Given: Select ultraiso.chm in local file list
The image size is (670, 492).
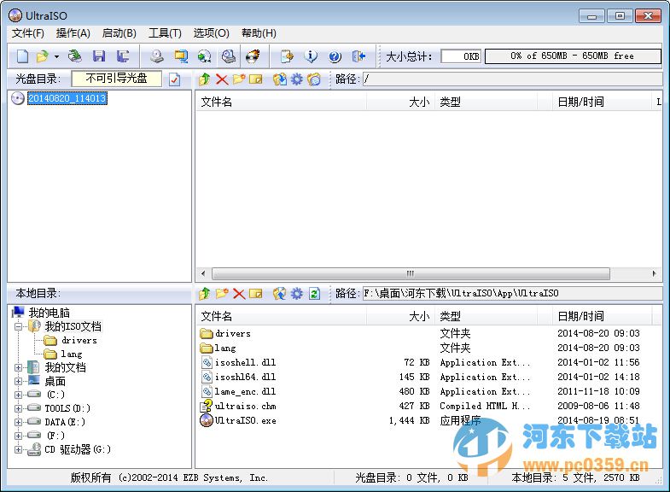Looking at the screenshot, I should tap(245, 406).
